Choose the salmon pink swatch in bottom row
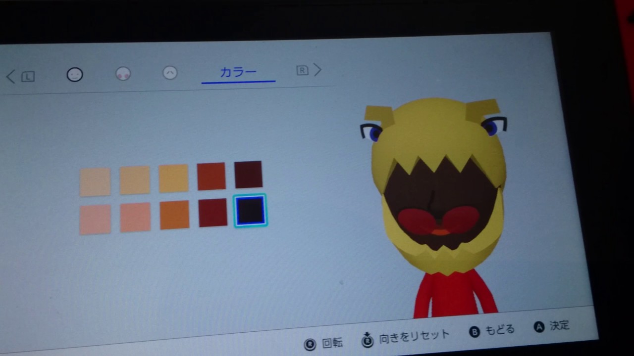The width and height of the screenshot is (634, 356). point(135,217)
